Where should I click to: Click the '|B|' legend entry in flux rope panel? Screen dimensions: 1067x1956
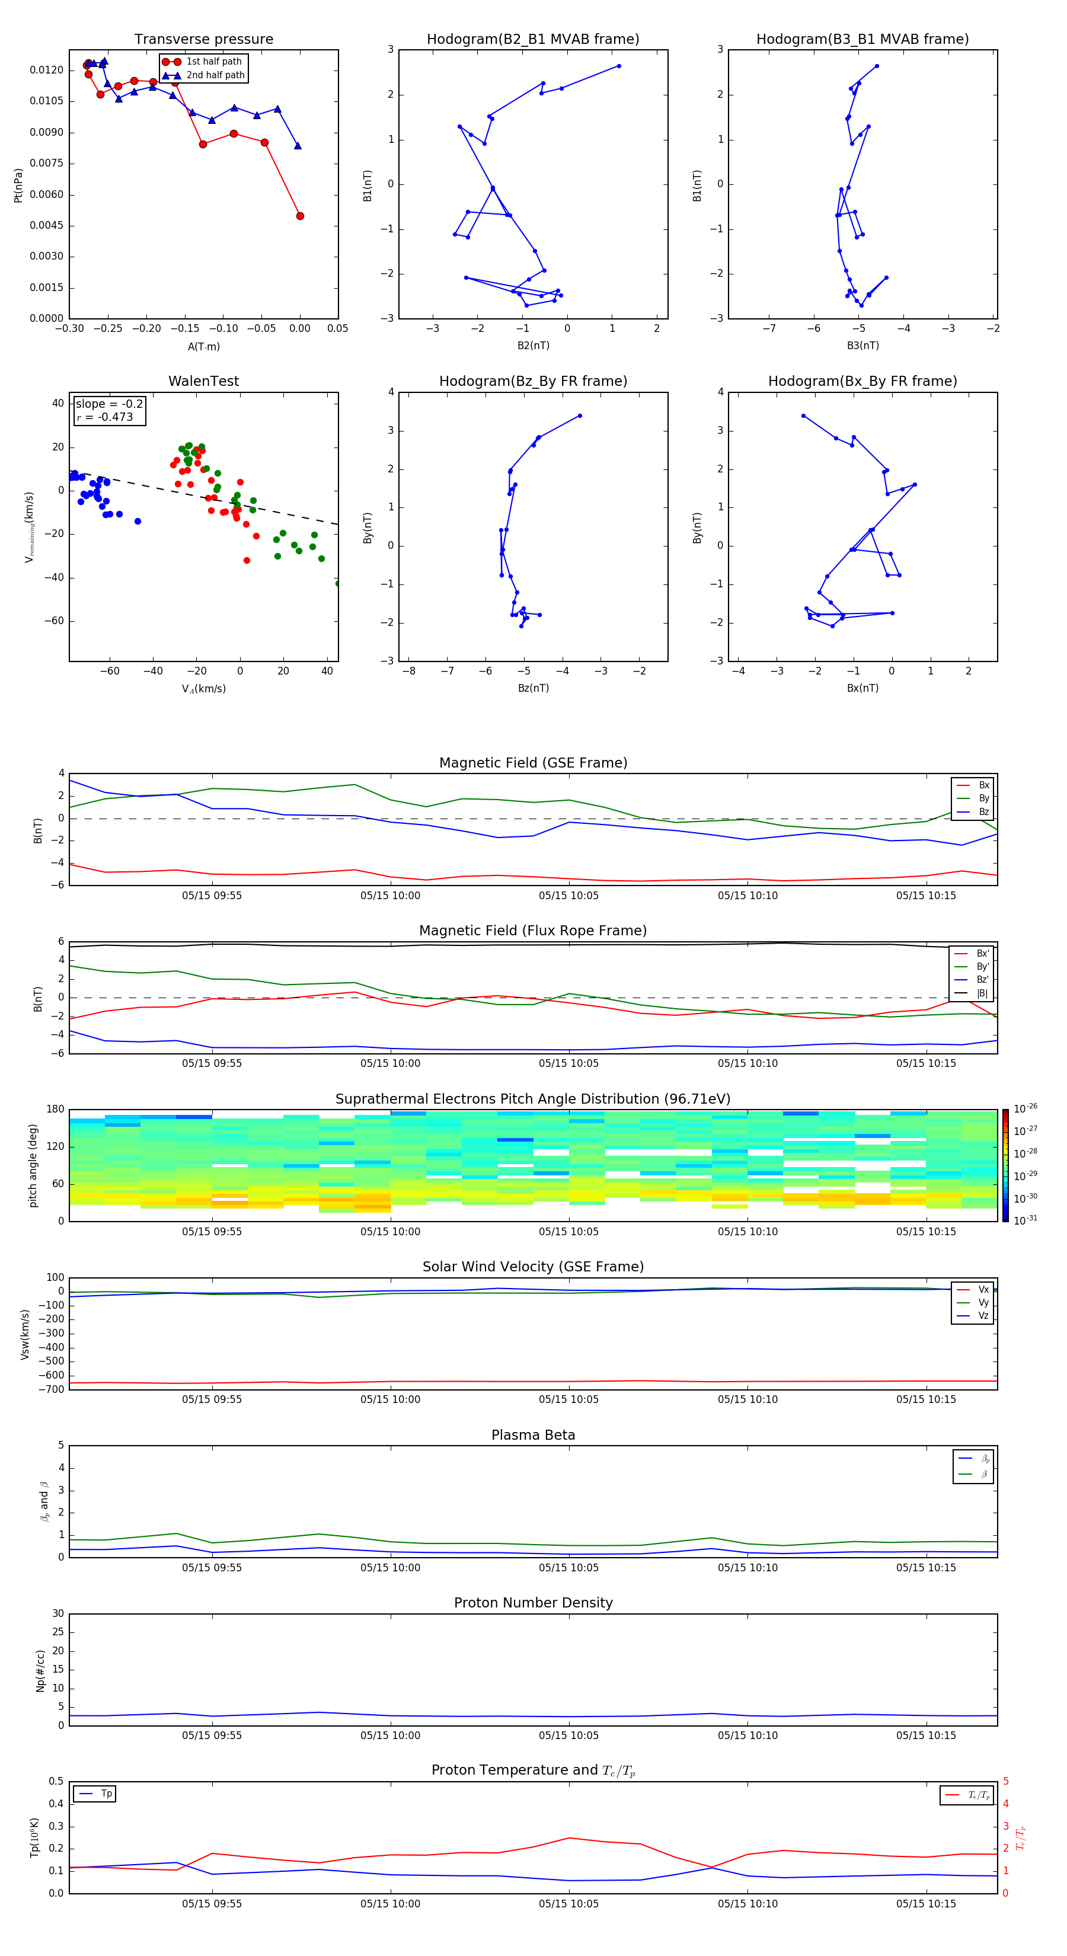(973, 993)
